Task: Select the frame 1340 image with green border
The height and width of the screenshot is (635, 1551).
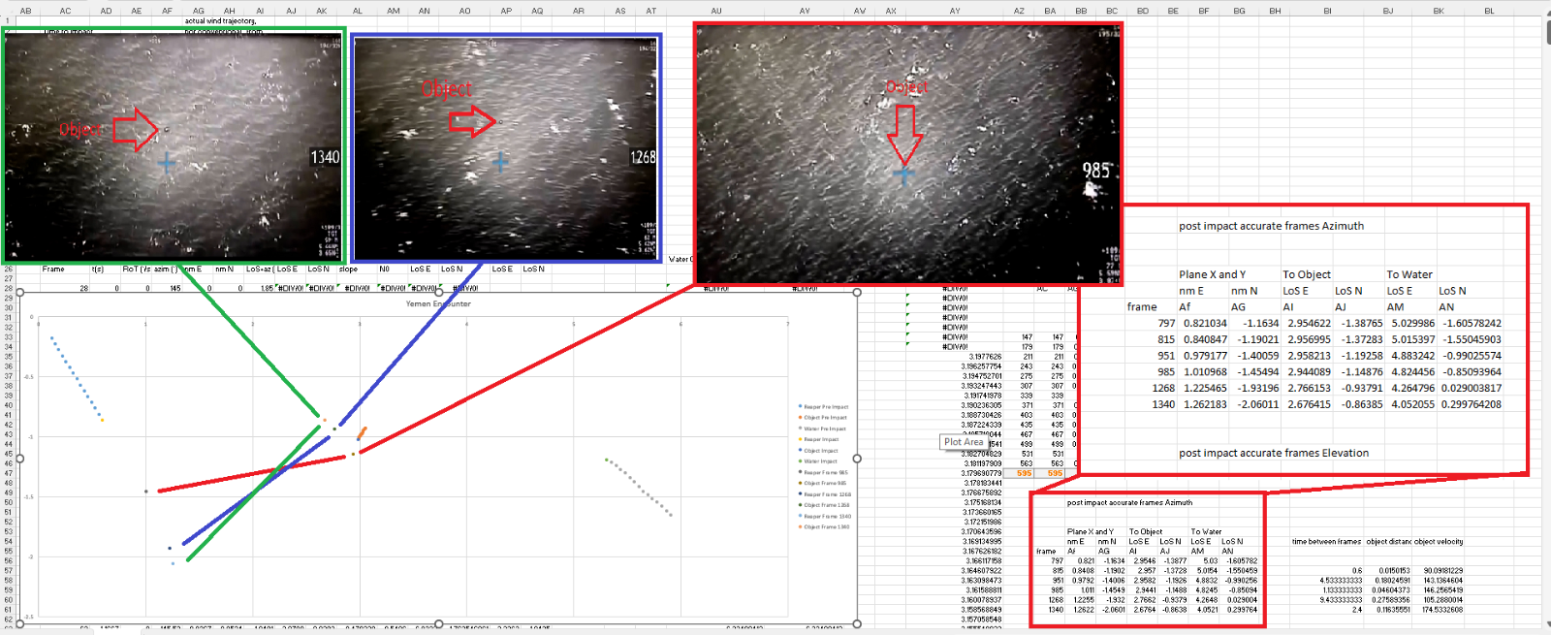Action: coord(174,145)
